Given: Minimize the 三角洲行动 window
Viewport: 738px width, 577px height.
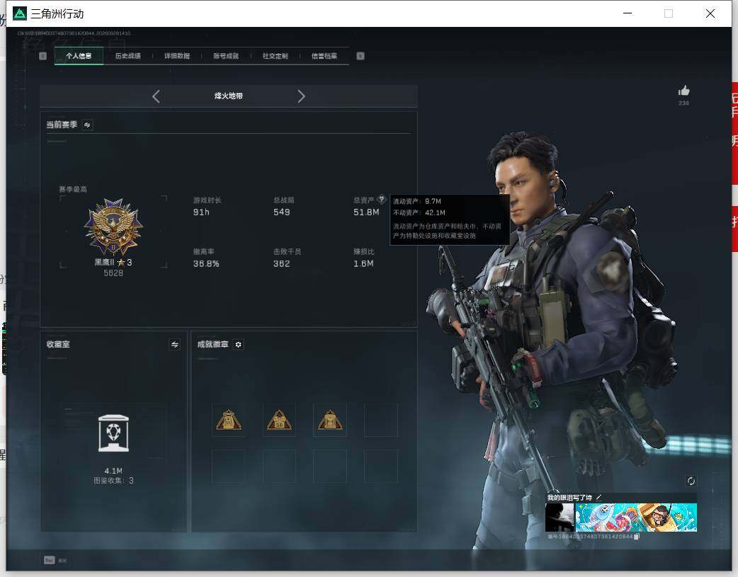Looking at the screenshot, I should (x=628, y=13).
